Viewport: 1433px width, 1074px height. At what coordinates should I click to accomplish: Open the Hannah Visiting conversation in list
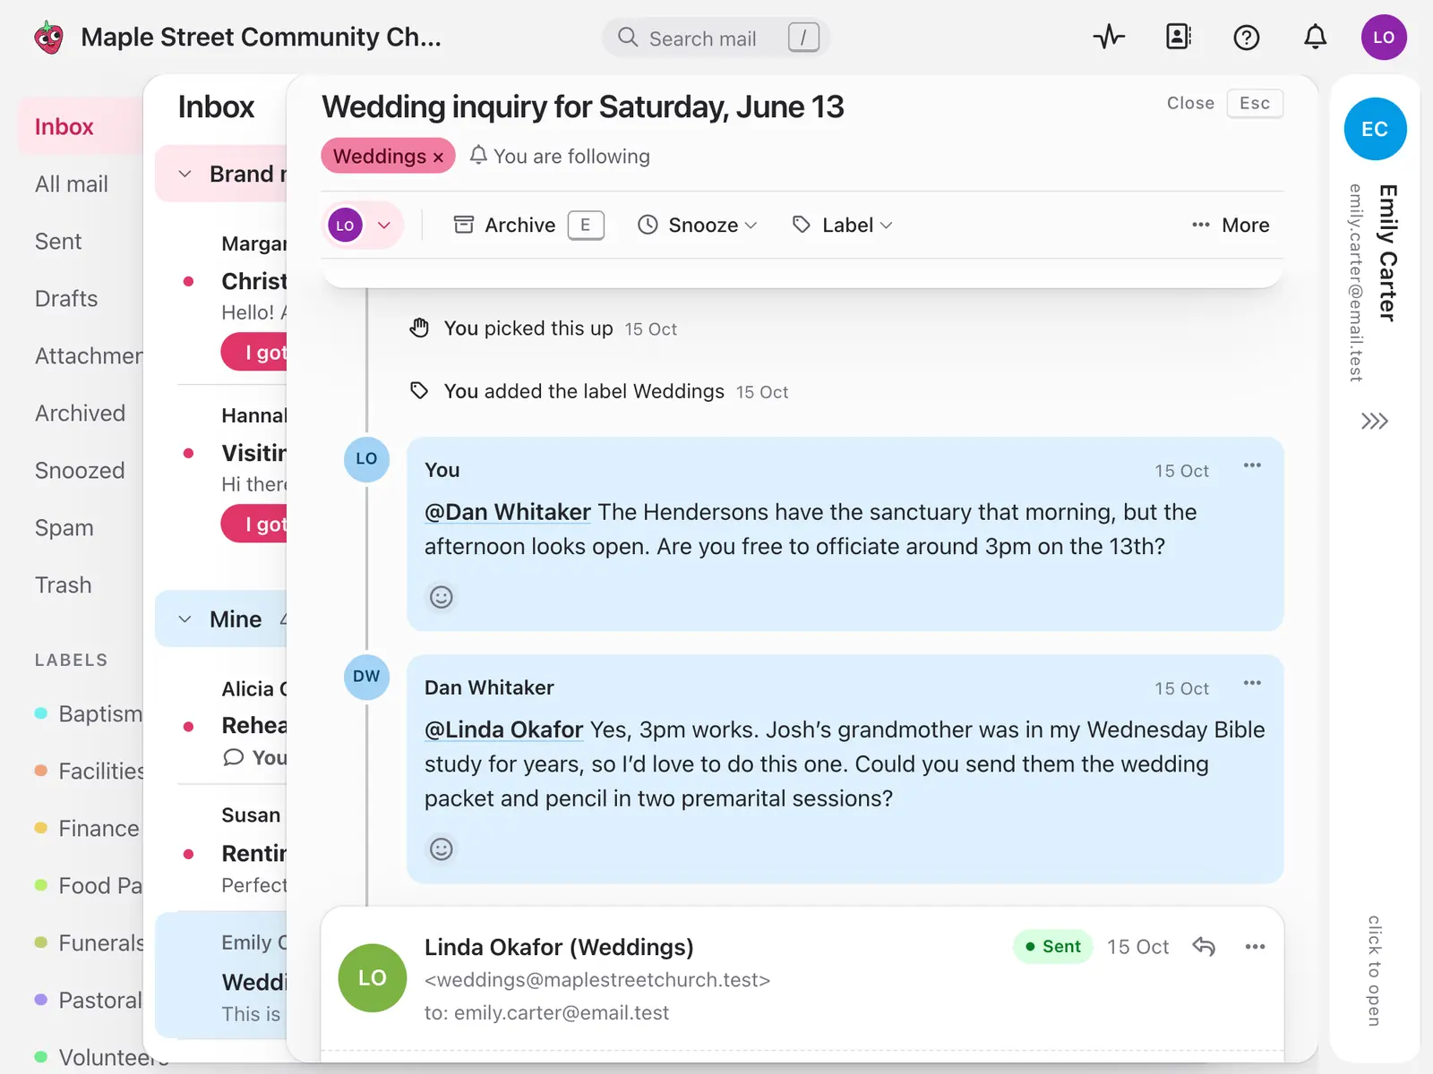(x=233, y=472)
